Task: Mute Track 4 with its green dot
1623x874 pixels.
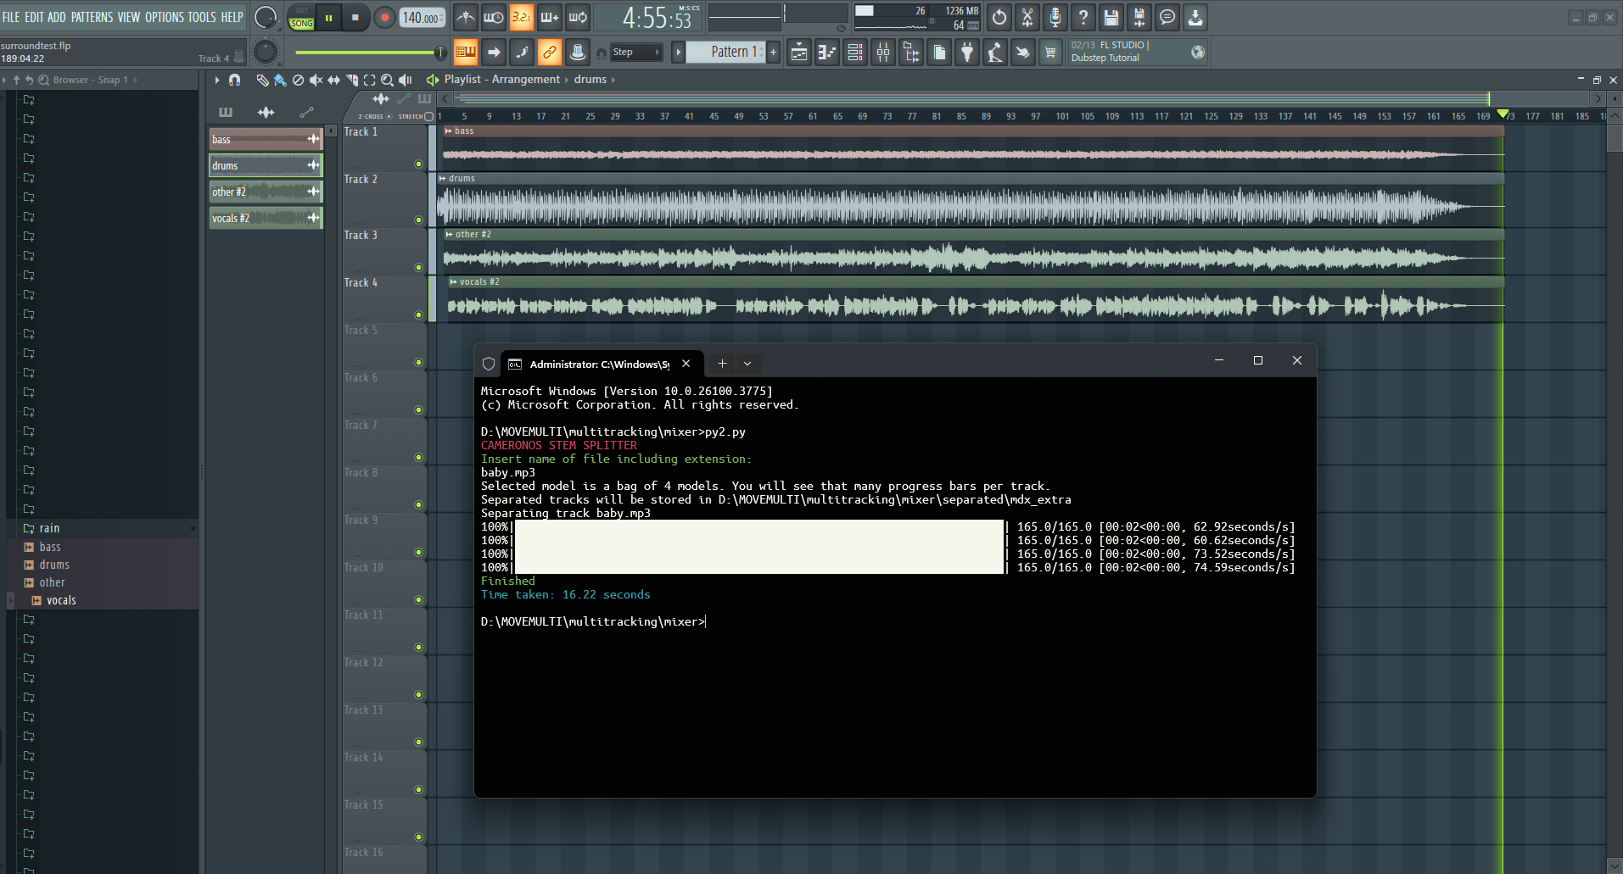Action: click(418, 315)
